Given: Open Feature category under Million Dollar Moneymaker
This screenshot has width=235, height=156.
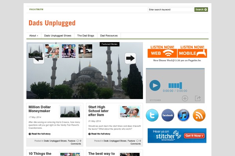Looking at the screenshot, I should tap(72, 141).
